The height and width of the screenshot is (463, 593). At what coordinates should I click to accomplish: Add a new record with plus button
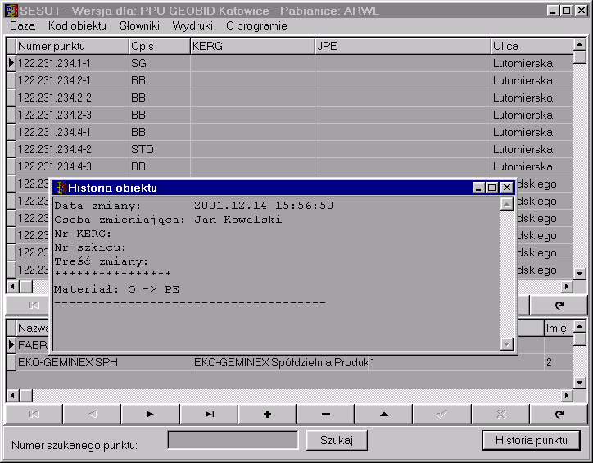pos(267,415)
